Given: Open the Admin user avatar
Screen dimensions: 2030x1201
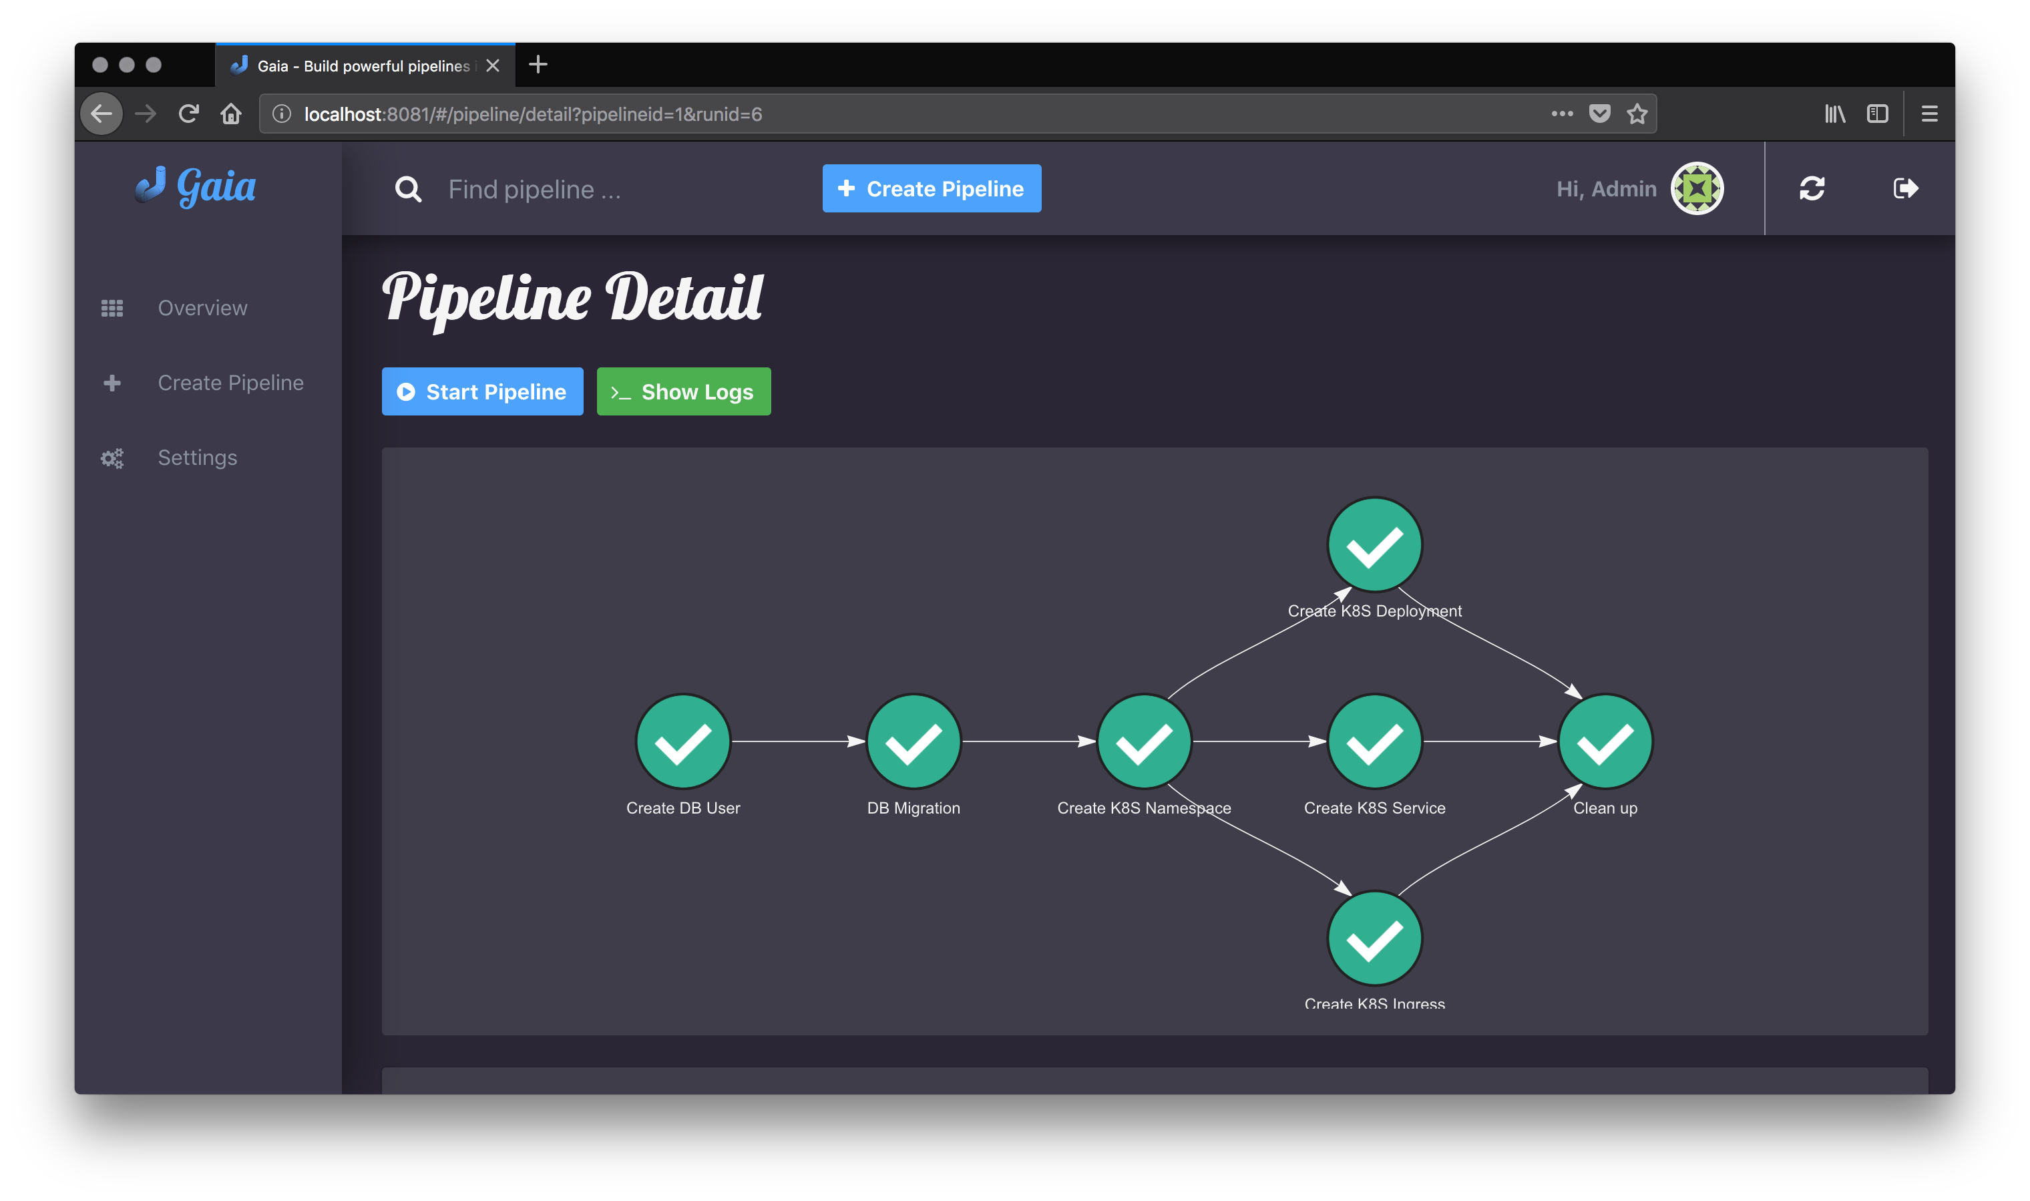Looking at the screenshot, I should tap(1697, 188).
